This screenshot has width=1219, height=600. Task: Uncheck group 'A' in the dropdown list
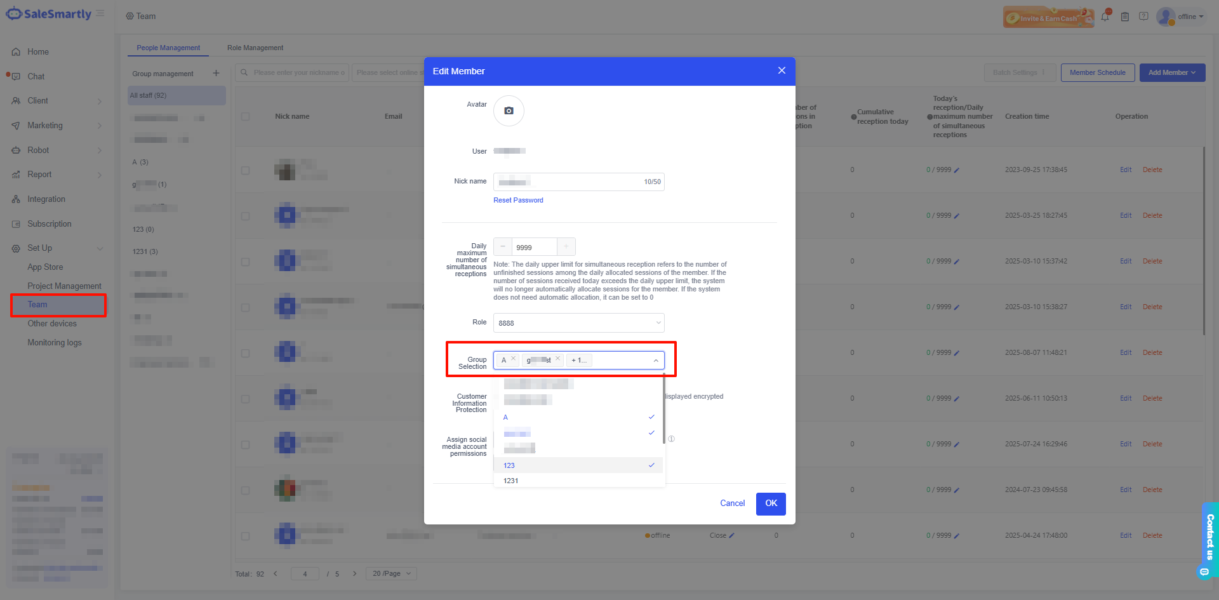(x=578, y=417)
